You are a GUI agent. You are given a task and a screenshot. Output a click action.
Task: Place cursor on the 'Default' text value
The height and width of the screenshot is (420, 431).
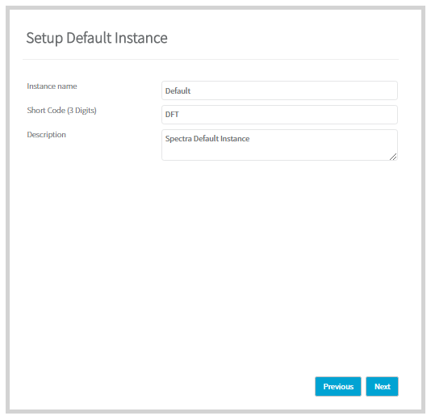(x=178, y=90)
